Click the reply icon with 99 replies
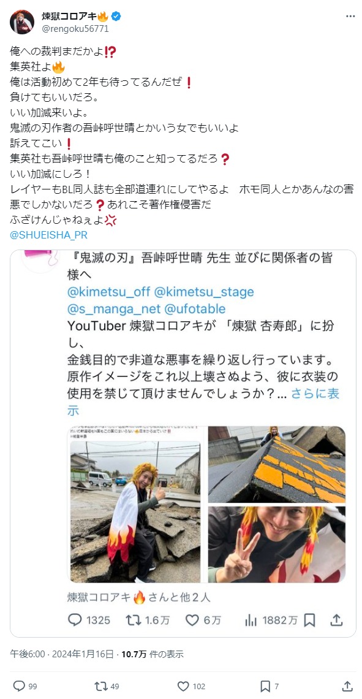This screenshot has width=362, height=699. click(x=19, y=686)
